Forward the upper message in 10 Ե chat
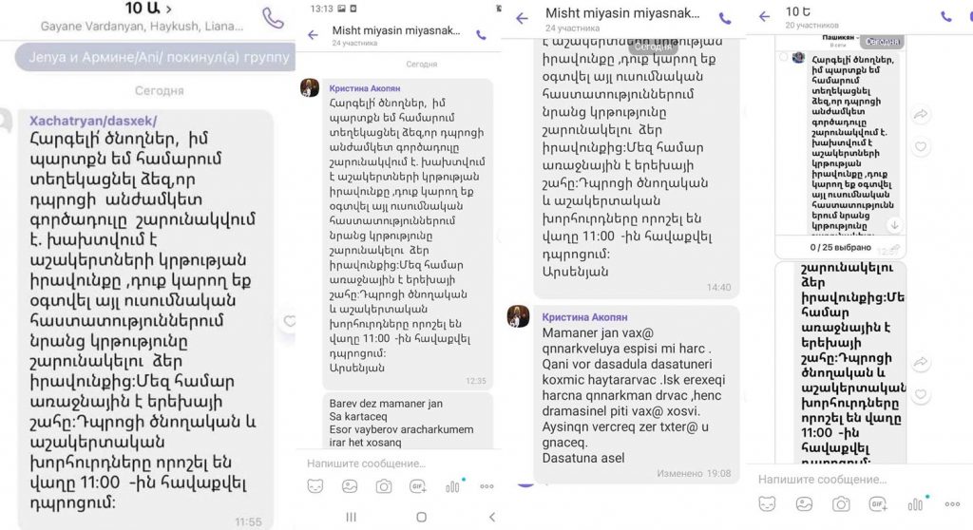 (921, 114)
